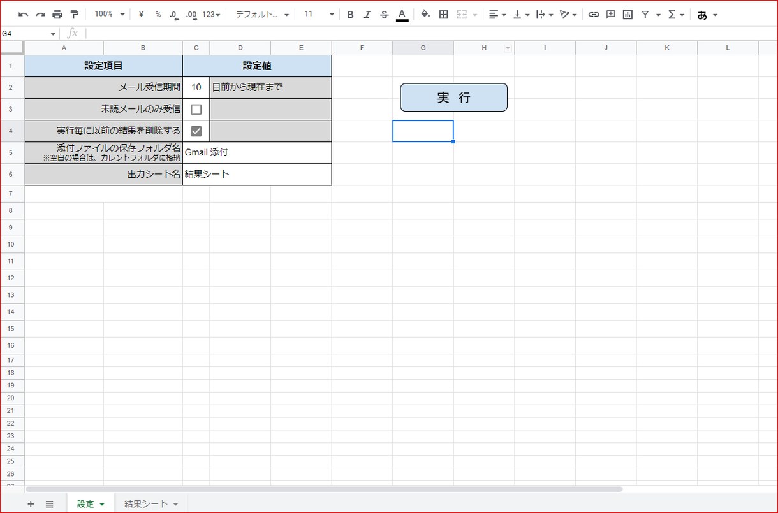778x513 pixels.
Task: Open the zoom 100% dropdown
Action: coord(109,14)
